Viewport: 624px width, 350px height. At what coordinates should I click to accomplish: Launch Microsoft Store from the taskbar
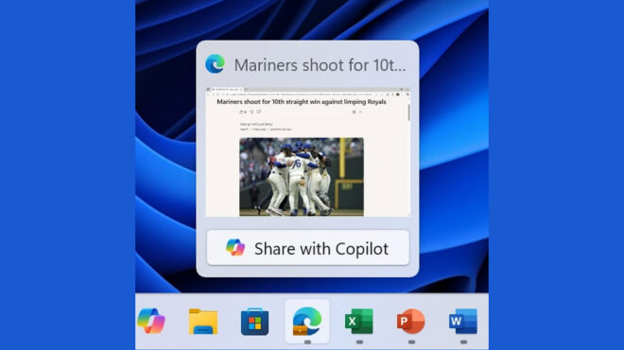point(254,322)
